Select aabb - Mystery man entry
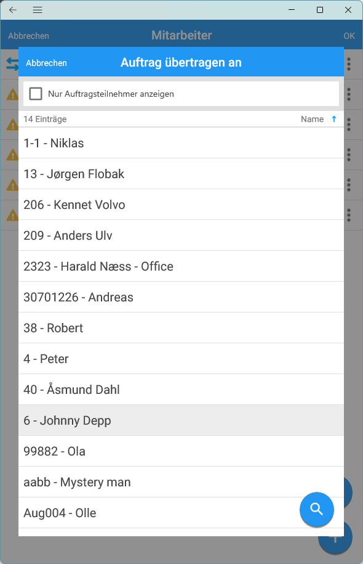The height and width of the screenshot is (564, 363). (181, 482)
